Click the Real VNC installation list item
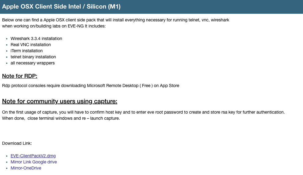Viewport: 303px width, 175px height. click(x=31, y=45)
